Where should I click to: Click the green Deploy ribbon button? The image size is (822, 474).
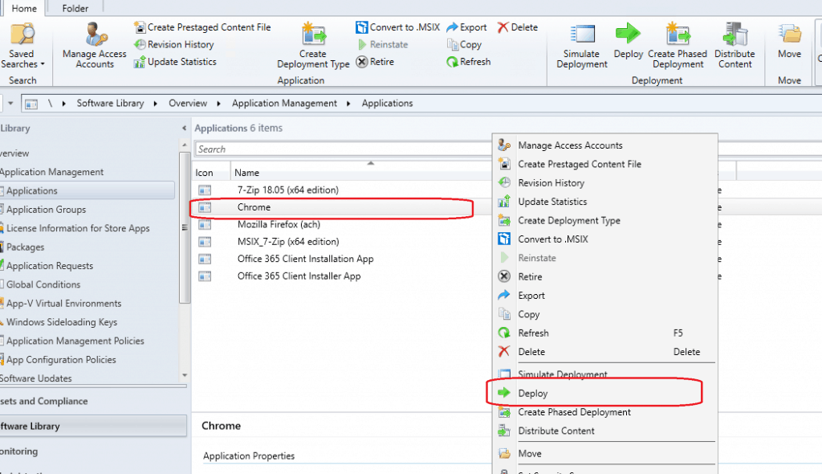(628, 41)
